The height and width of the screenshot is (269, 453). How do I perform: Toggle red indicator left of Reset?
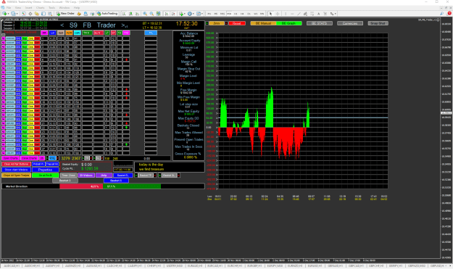tap(226, 23)
